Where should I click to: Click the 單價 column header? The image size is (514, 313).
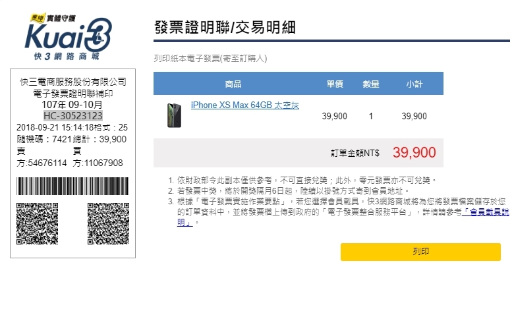(335, 84)
